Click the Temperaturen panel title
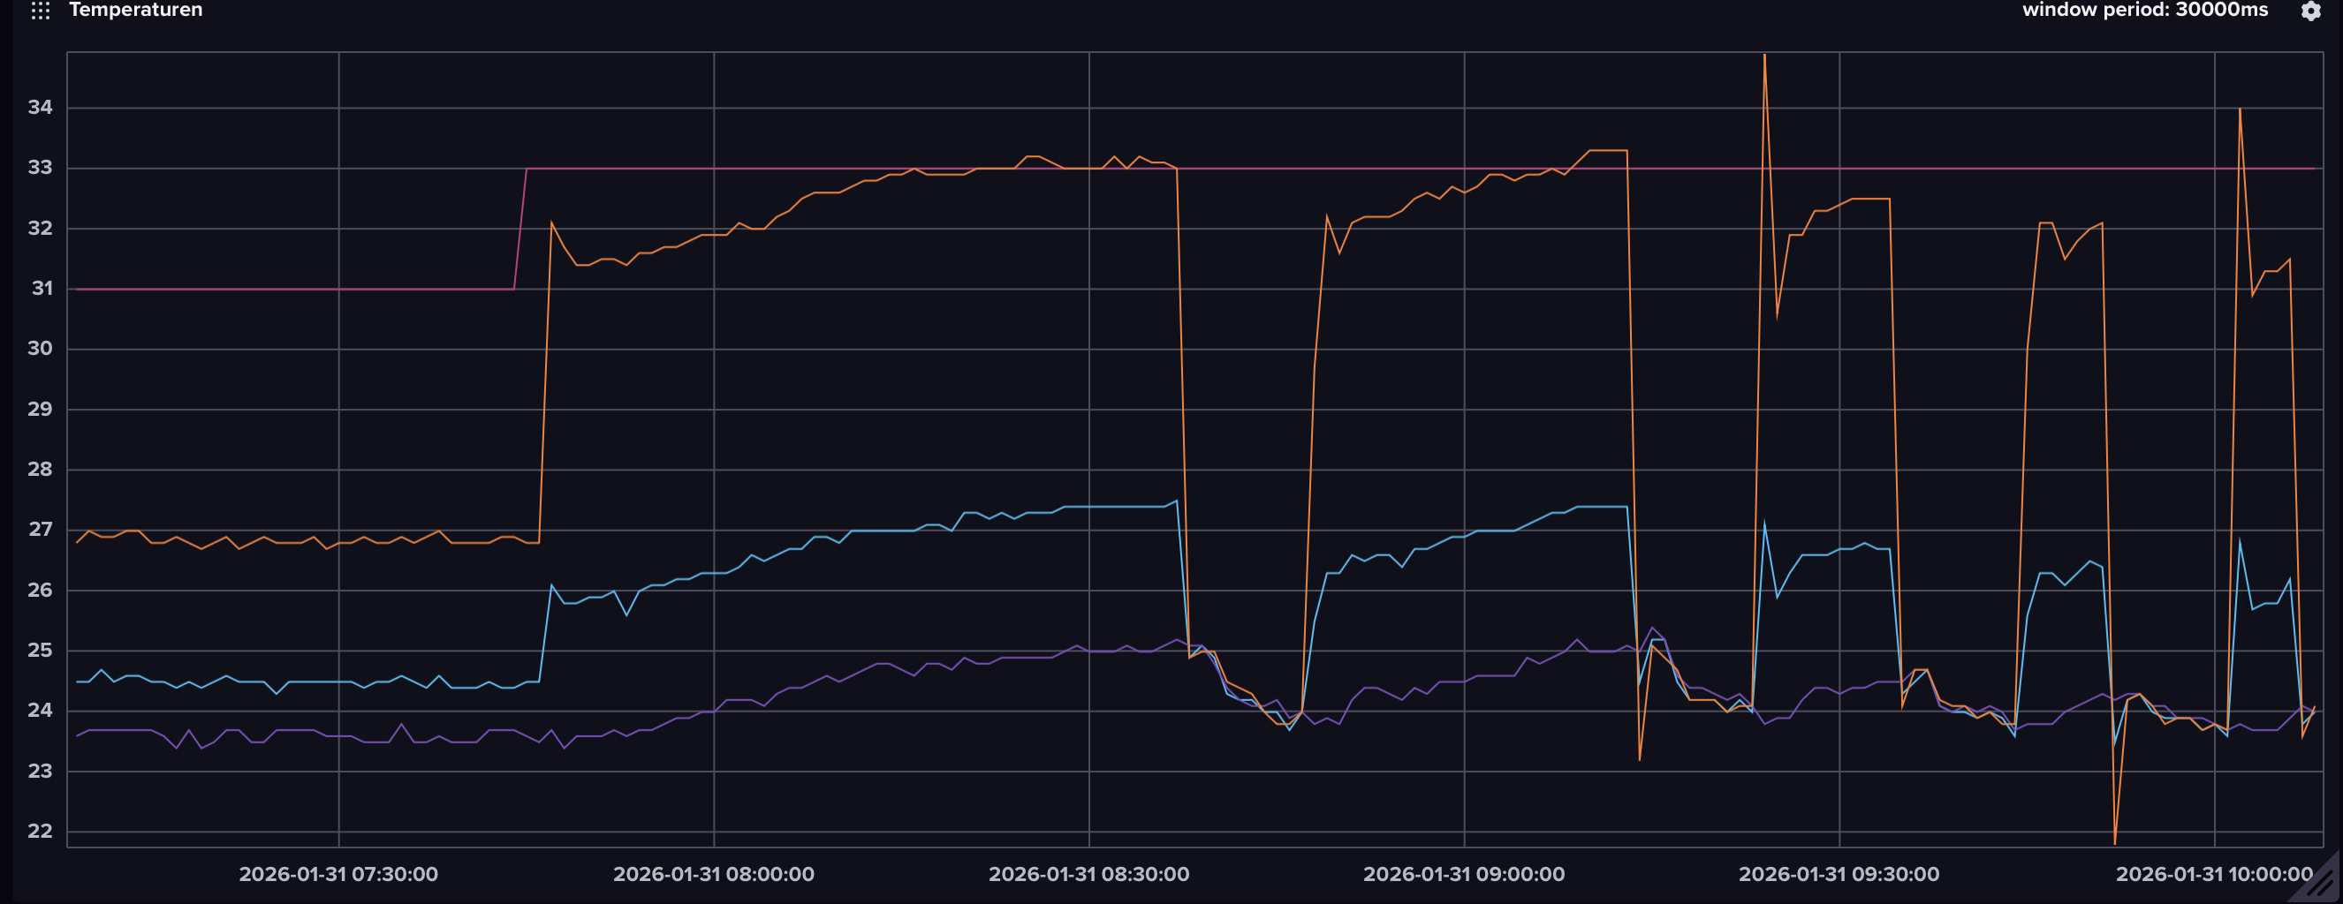2343x904 pixels. [x=135, y=10]
